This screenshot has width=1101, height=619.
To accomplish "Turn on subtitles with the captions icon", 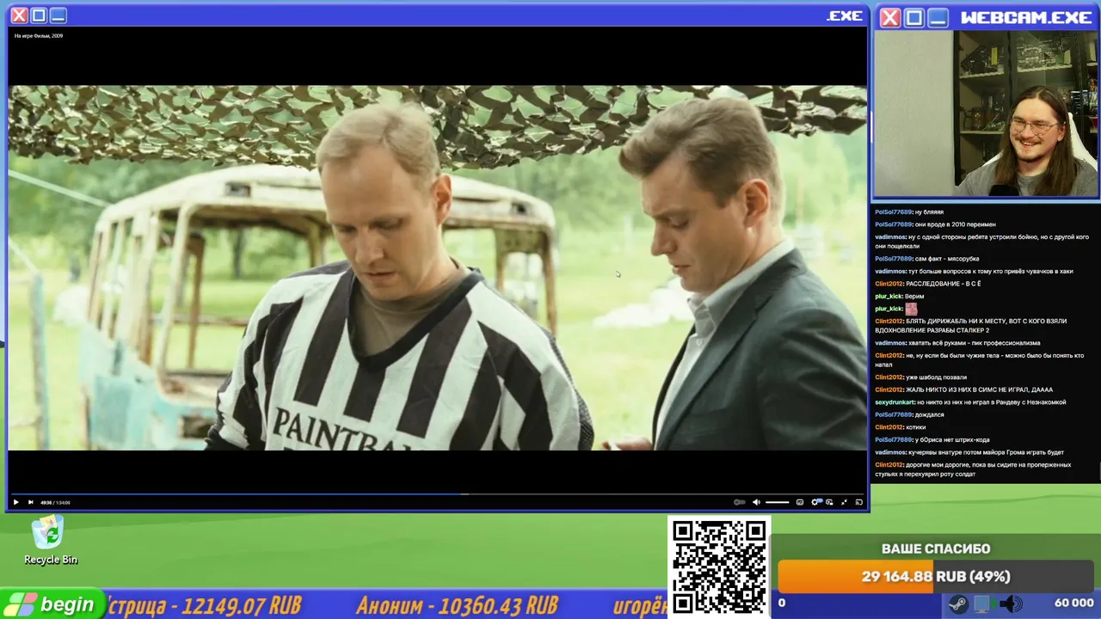I will [800, 502].
